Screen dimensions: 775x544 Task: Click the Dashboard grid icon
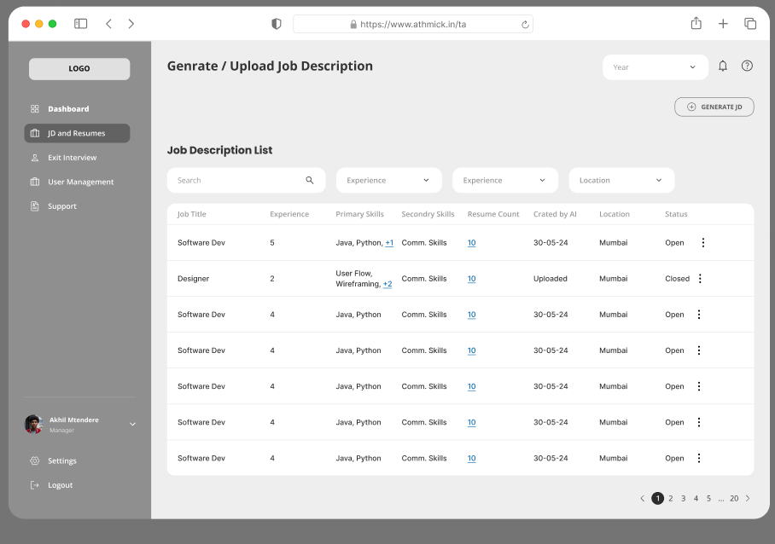[35, 108]
